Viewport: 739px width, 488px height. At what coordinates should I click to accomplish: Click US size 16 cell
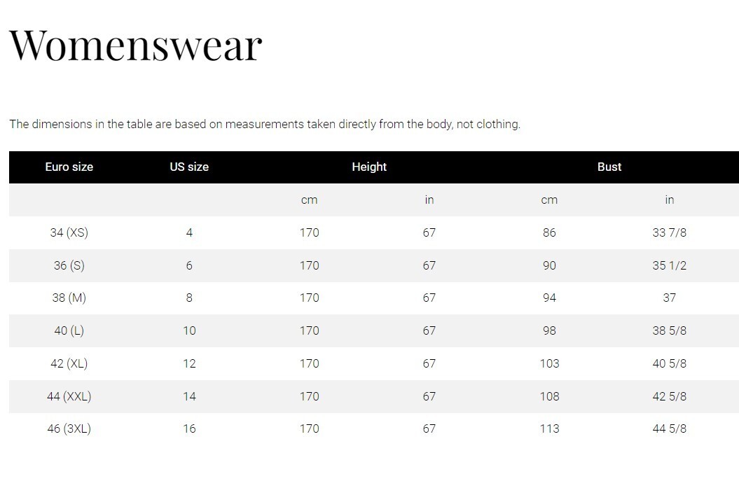(189, 428)
